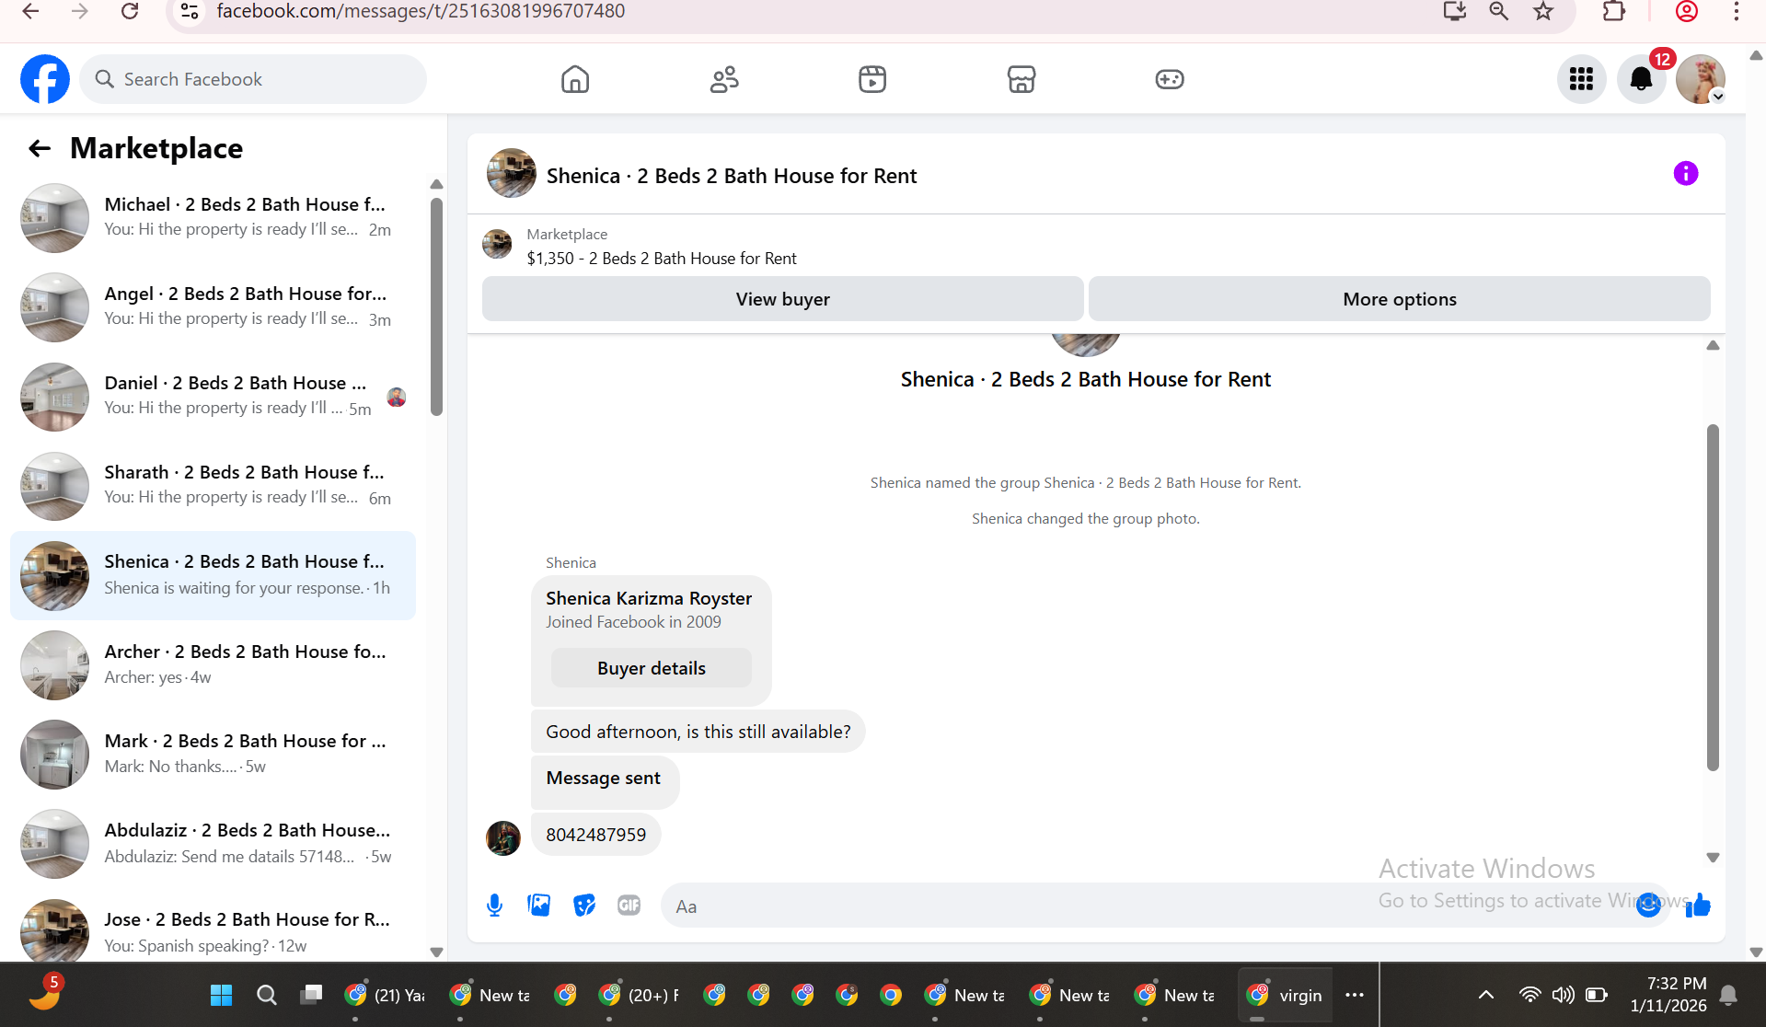
Task: Switch to the '(21) Ya' Chrome taskbar window
Action: (386, 995)
